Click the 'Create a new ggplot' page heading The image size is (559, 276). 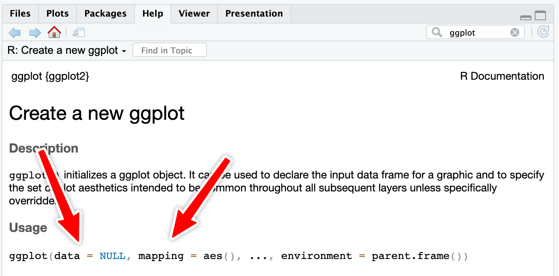tap(97, 113)
